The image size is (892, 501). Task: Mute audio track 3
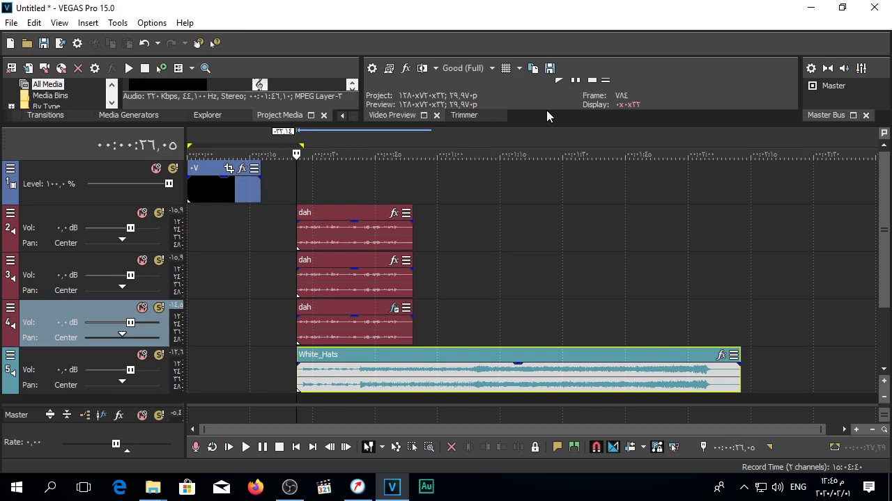coord(142,260)
